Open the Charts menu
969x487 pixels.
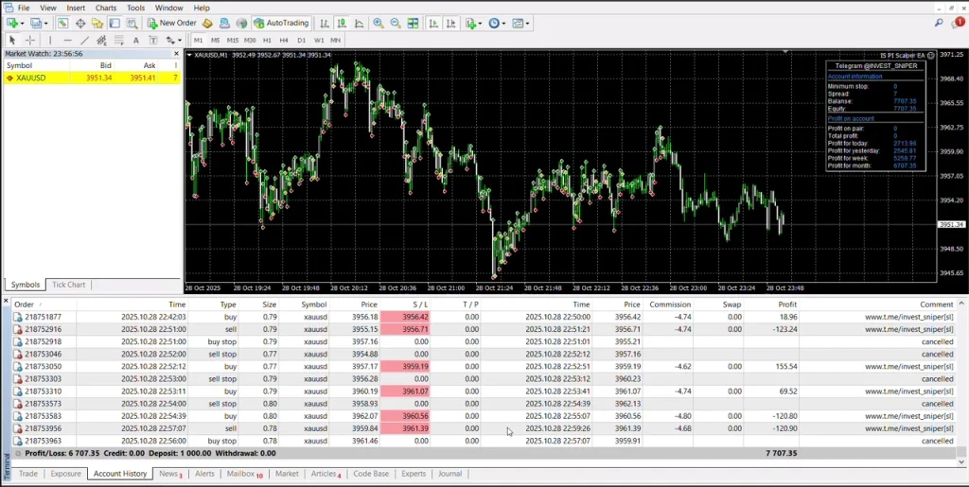(106, 8)
